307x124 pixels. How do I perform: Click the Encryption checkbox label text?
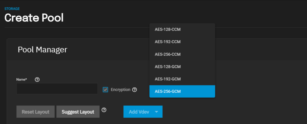tap(121, 89)
